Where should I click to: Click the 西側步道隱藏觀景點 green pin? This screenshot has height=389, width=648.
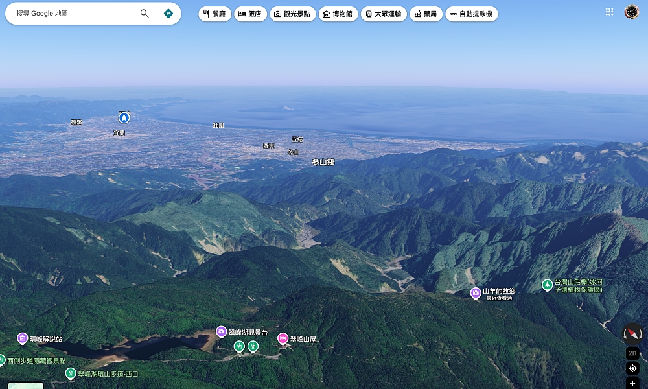pos(2,360)
